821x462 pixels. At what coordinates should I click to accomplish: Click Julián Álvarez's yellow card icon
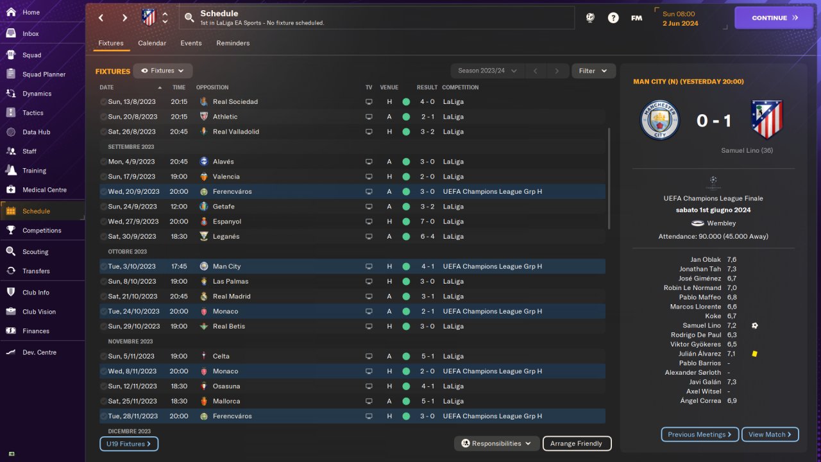pos(754,354)
